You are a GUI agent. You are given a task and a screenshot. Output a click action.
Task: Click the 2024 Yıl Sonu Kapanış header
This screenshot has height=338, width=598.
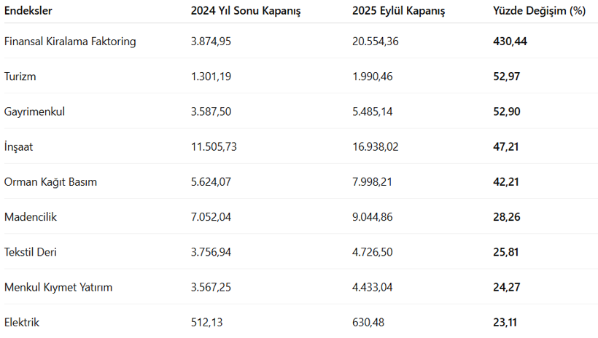246,11
